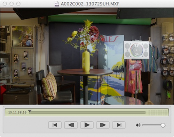Click the middle of the volume slider track
This screenshot has height=137, width=174.
pos(152,125)
